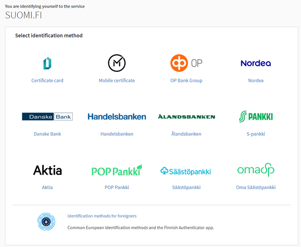301x247 pixels.
Task: Choose the Aktia text link
Action: click(47, 187)
